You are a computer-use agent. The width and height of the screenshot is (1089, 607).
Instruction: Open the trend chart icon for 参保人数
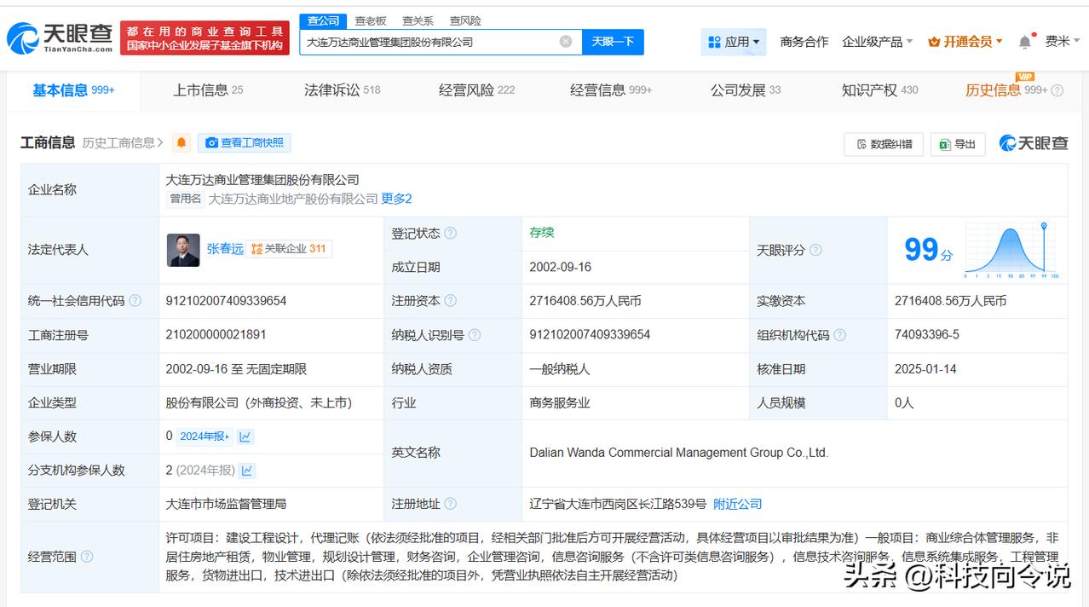[x=245, y=436]
